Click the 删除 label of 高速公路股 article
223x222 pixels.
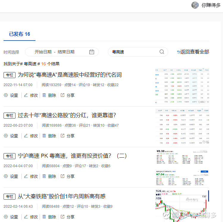(x=52, y=136)
